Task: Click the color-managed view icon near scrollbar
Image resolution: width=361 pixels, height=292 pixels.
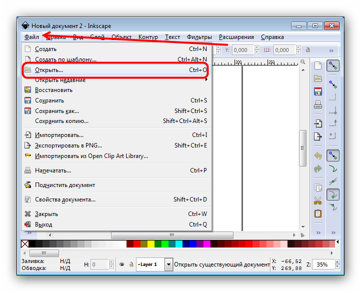Action: (302, 235)
